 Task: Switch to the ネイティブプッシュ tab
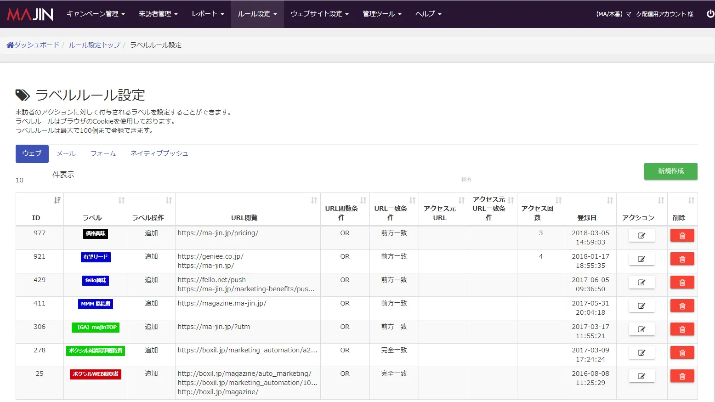click(x=159, y=154)
